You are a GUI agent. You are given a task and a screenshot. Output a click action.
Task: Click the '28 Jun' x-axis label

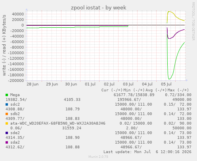33,84
